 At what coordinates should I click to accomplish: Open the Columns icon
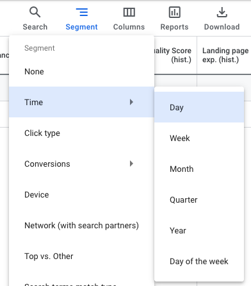(129, 12)
